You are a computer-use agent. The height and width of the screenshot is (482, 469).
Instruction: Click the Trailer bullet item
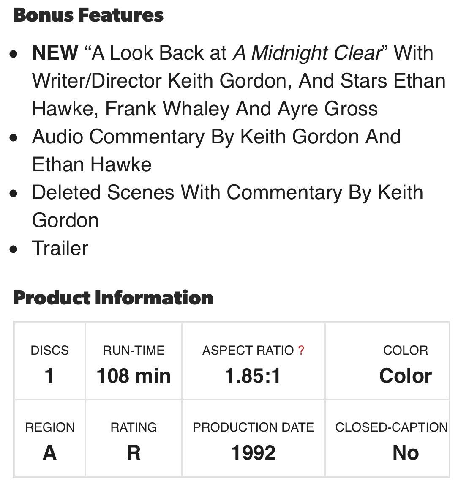click(x=60, y=248)
